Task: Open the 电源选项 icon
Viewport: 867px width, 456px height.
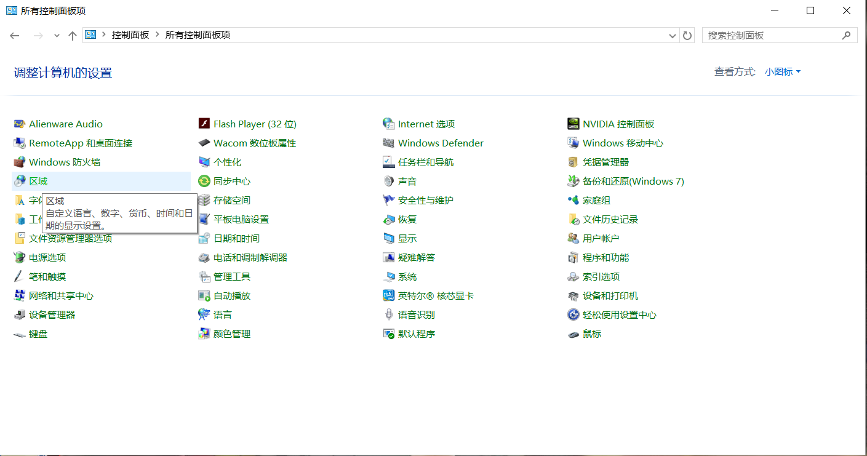Action: 19,257
